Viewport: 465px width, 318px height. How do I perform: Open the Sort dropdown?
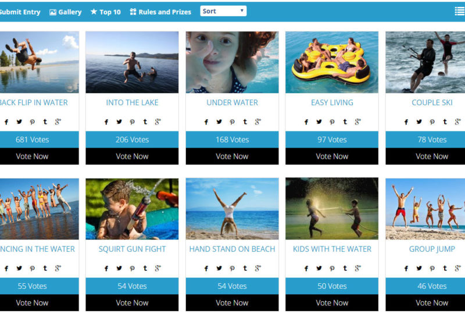[223, 11]
